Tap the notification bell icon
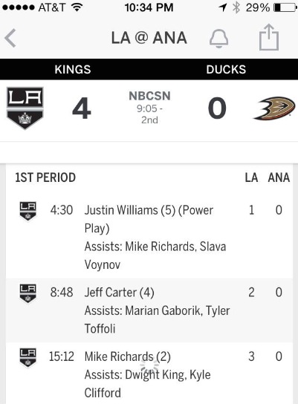Screen dimensions: 298x404 pyautogui.click(x=218, y=39)
